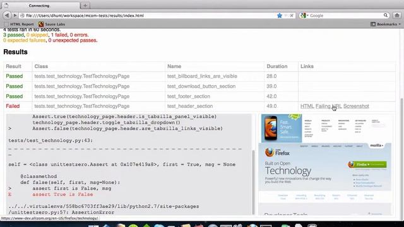
Task: Click '0 unexpected passes' text
Action: [x=73, y=40]
